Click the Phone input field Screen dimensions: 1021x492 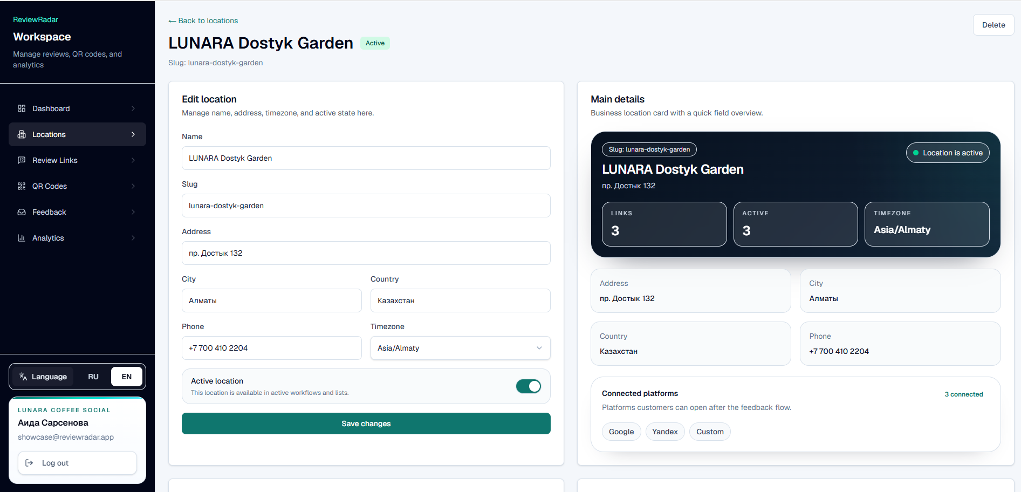tap(272, 348)
